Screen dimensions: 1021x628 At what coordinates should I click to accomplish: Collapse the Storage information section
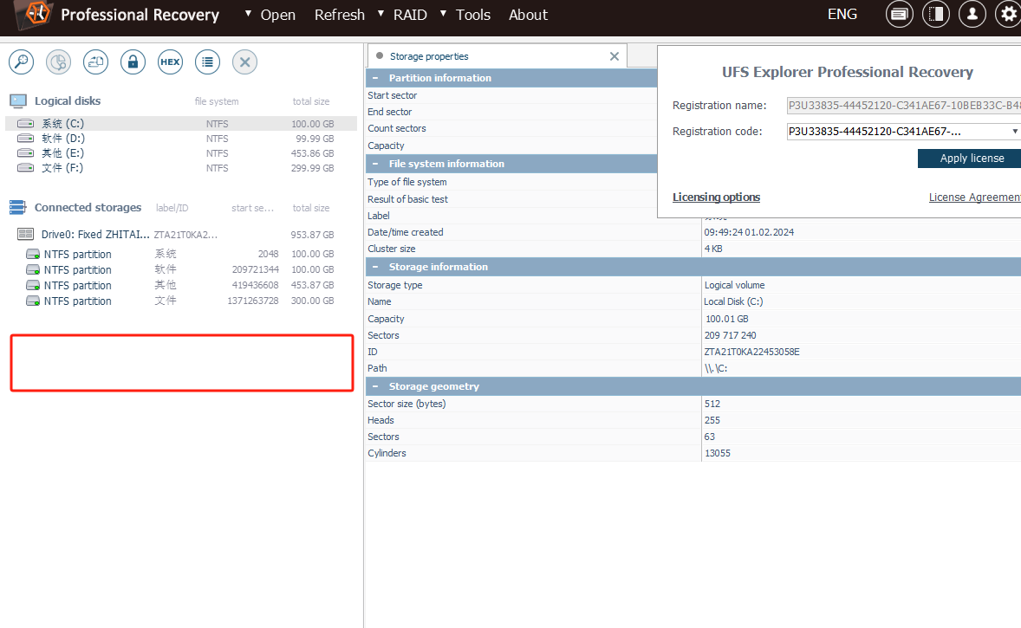pyautogui.click(x=375, y=267)
